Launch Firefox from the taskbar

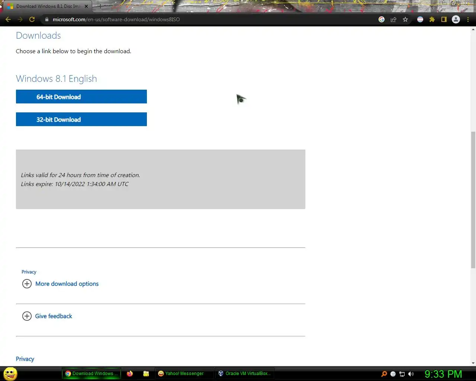coord(130,374)
